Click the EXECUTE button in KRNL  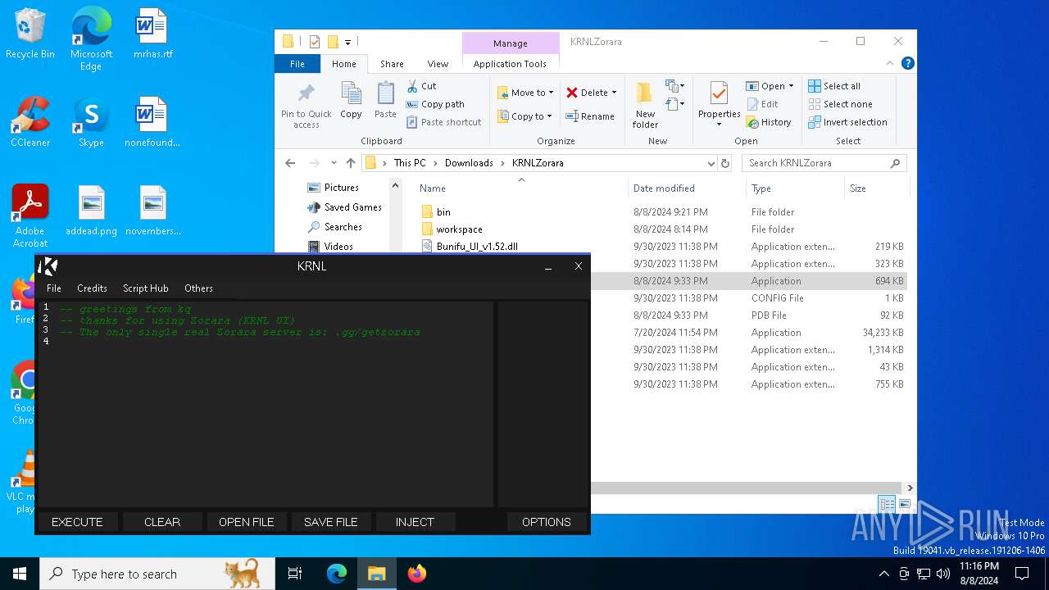[77, 522]
